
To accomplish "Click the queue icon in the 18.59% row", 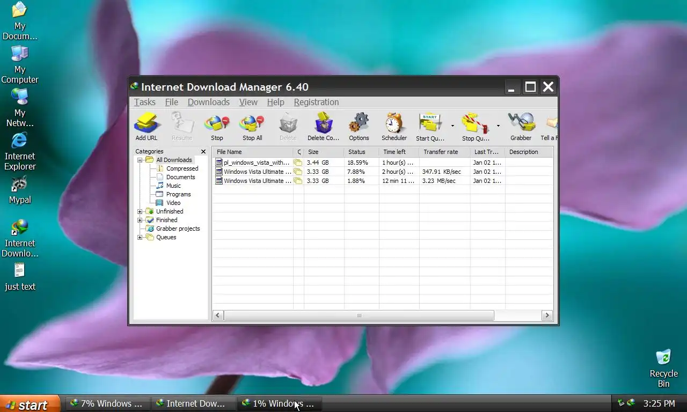I will coord(298,163).
